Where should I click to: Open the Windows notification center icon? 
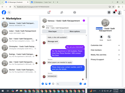pos(121,91)
